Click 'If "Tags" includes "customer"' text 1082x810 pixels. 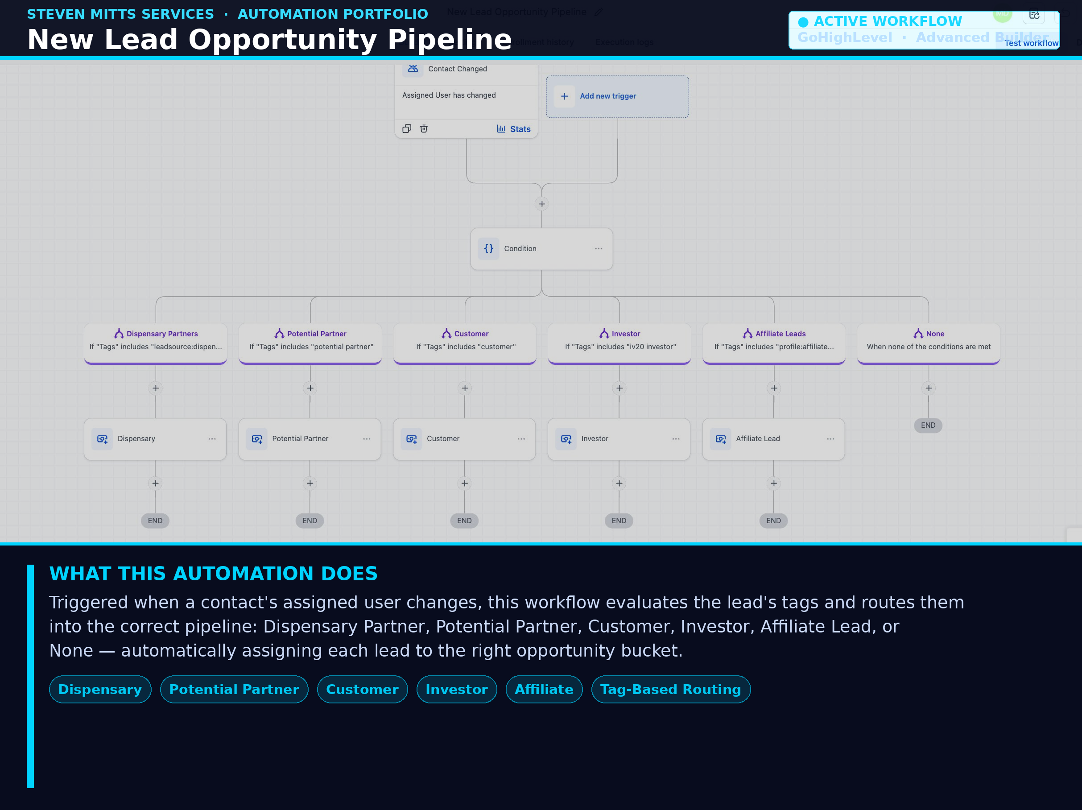click(466, 347)
